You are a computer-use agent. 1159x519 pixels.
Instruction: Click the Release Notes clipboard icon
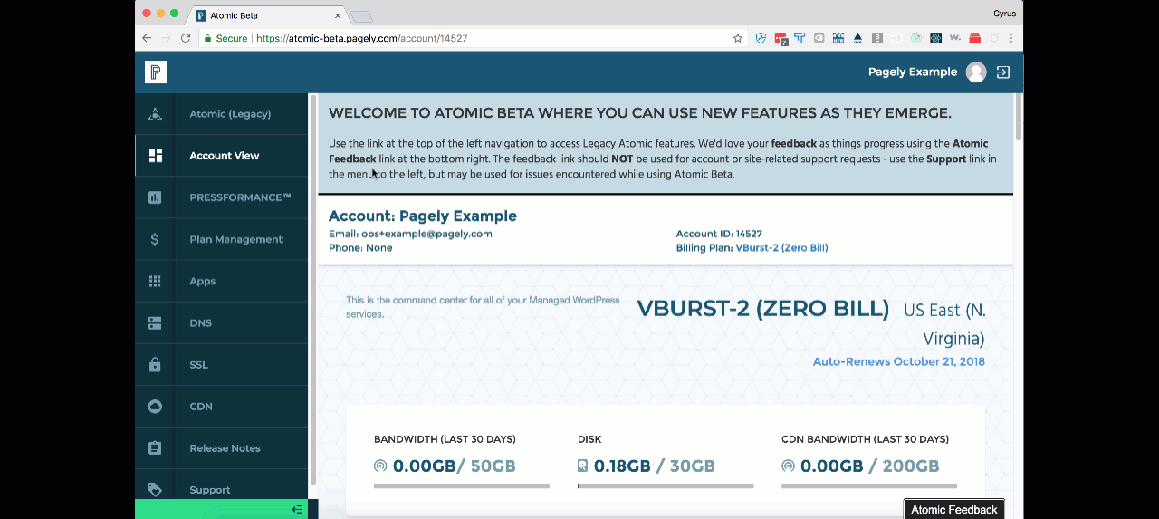click(x=155, y=448)
